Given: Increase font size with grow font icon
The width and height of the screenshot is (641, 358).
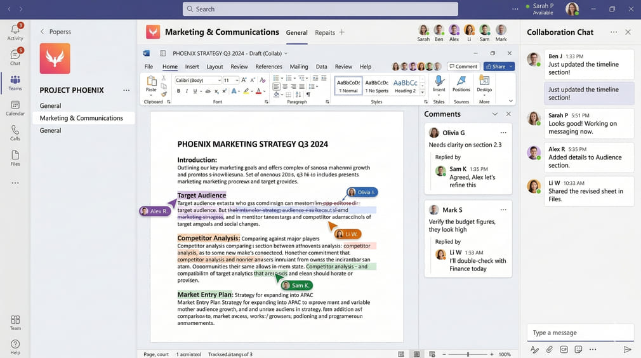Looking at the screenshot, I should [244, 80].
